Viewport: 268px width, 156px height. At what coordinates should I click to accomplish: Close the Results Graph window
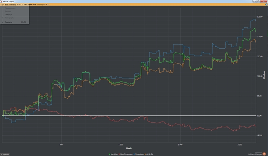264,1
